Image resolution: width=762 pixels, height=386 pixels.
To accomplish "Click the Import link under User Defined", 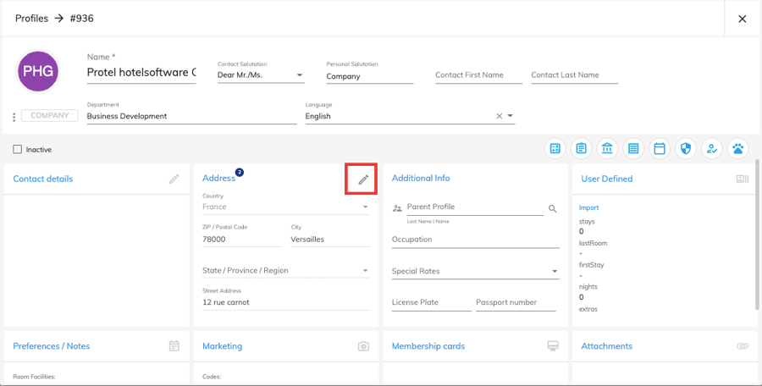I will [x=588, y=207].
